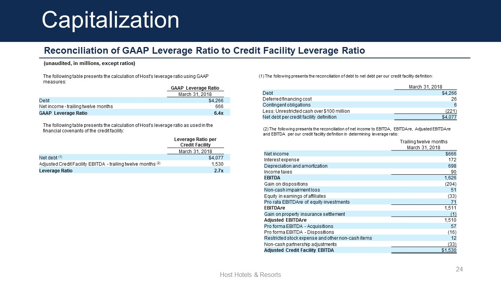Select 'Depreciation and amortization' row label
The width and height of the screenshot is (501, 282).
click(x=296, y=166)
